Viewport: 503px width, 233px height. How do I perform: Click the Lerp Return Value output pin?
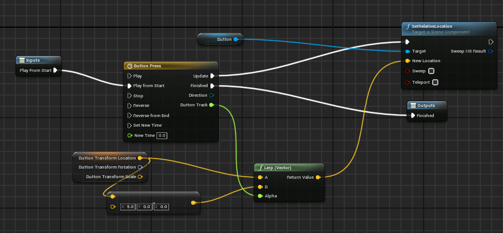pyautogui.click(x=318, y=178)
